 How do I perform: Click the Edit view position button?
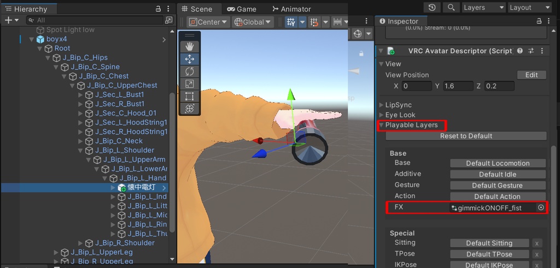tap(532, 75)
